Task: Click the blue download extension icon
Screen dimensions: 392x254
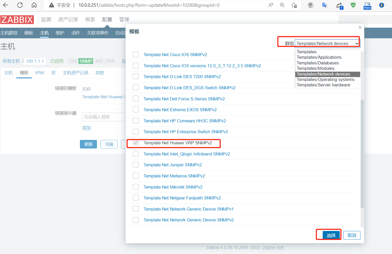Action: coord(381,5)
